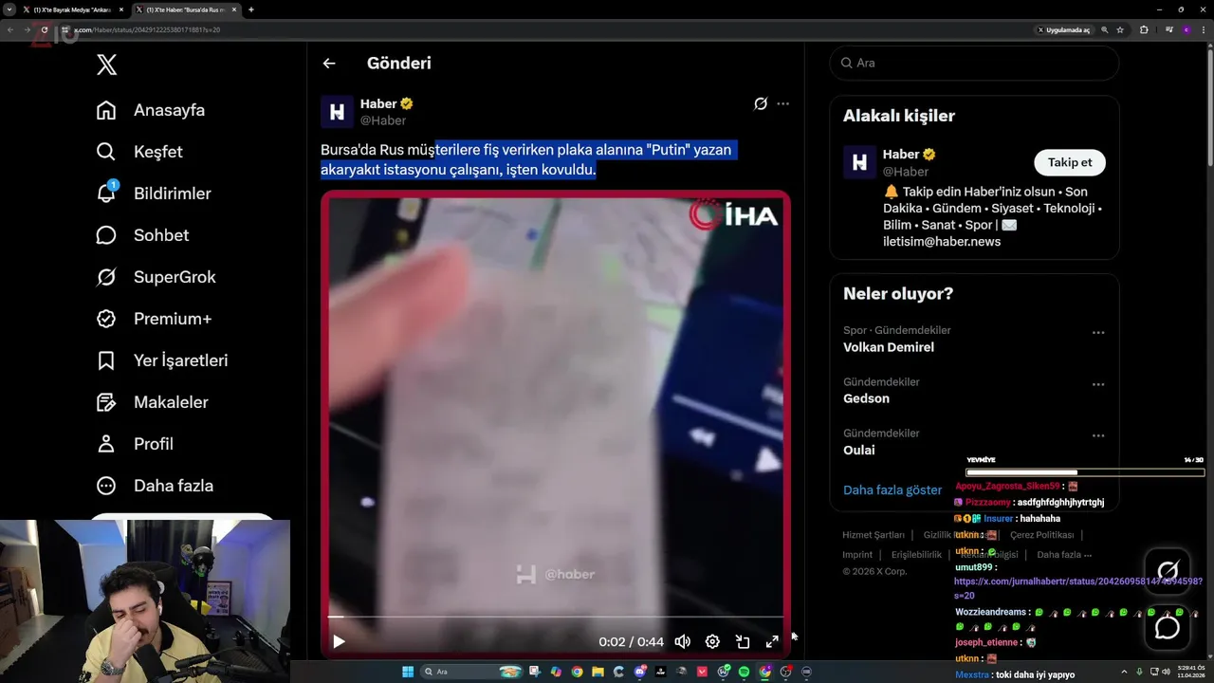Open the post's three-dot options menu
The height and width of the screenshot is (683, 1214).
[x=782, y=103]
